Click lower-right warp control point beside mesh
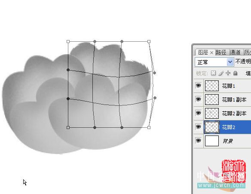Viewport: 251px width, 194px height. (155, 98)
